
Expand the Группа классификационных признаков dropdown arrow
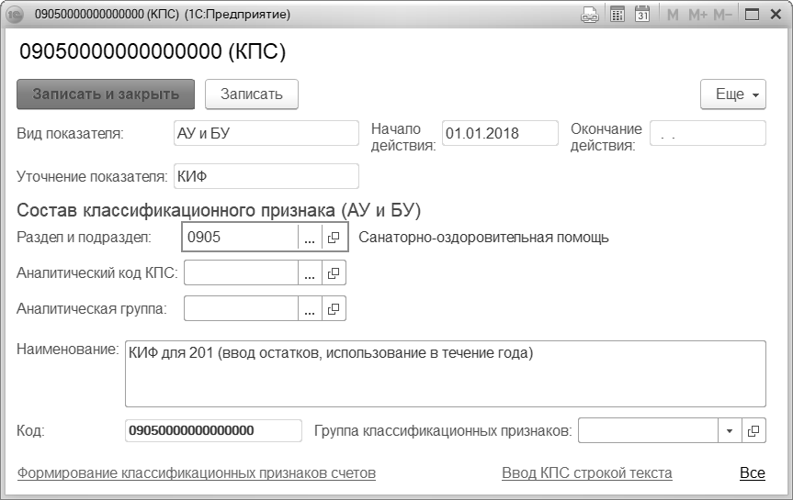(730, 431)
